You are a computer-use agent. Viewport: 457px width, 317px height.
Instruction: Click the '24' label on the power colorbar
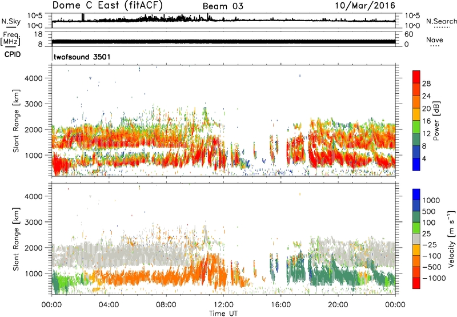tap(426, 96)
